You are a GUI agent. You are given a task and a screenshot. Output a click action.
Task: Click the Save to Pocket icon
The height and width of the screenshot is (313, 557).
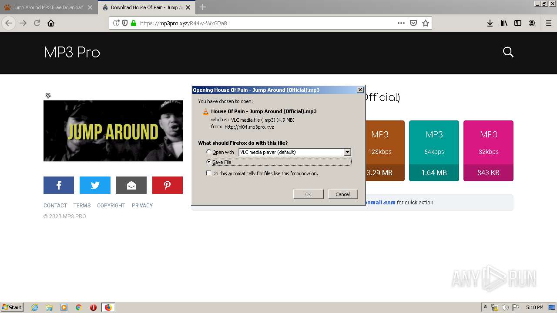413,23
